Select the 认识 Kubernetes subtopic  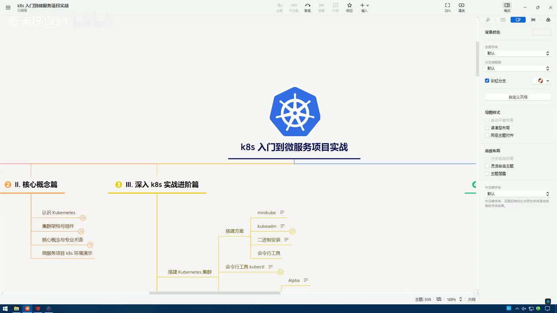click(59, 213)
